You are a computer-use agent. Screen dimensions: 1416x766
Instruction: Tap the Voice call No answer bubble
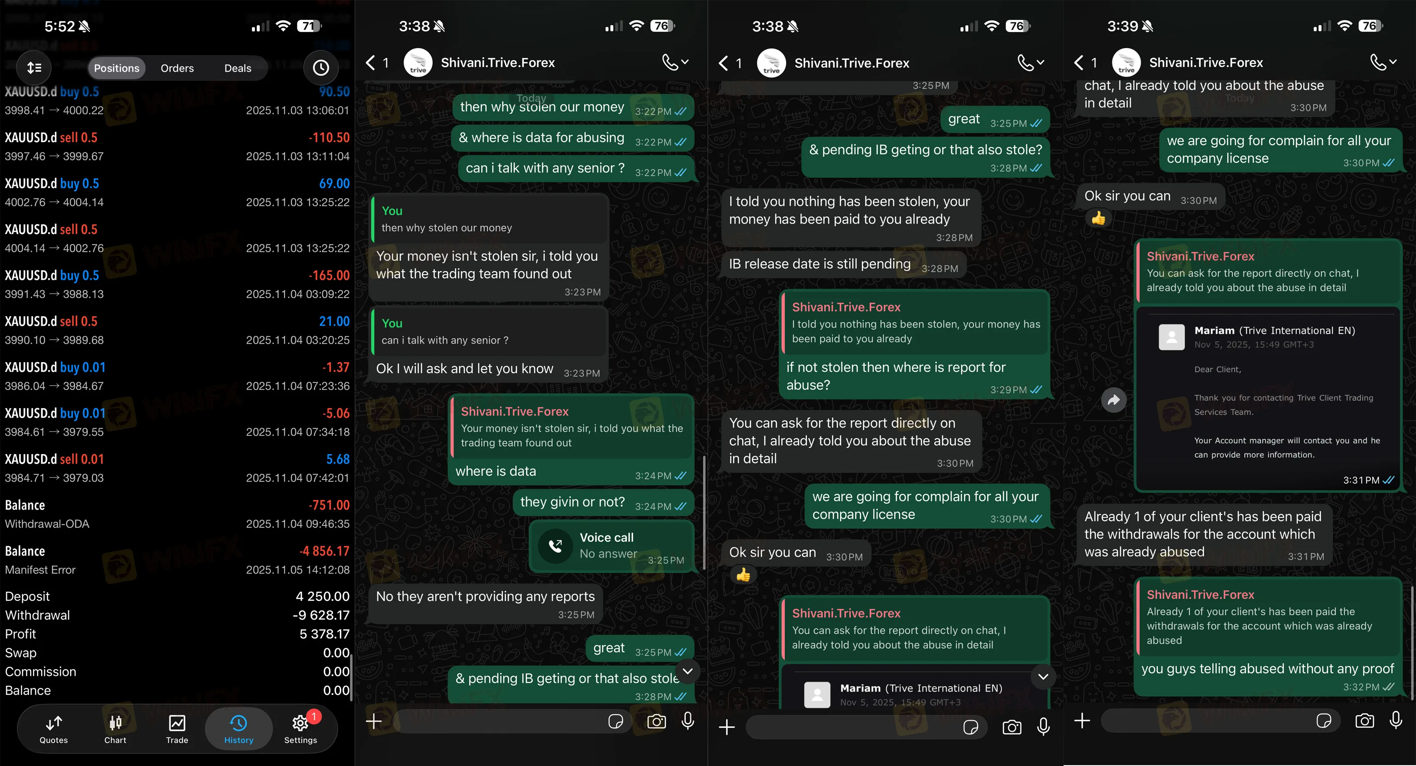click(x=611, y=546)
